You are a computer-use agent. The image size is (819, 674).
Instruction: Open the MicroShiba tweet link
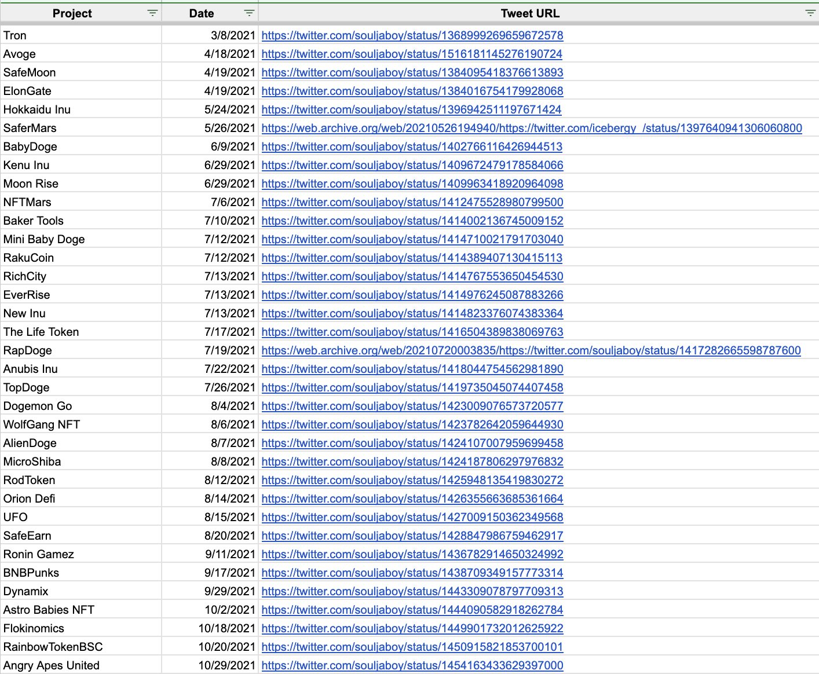[412, 461]
